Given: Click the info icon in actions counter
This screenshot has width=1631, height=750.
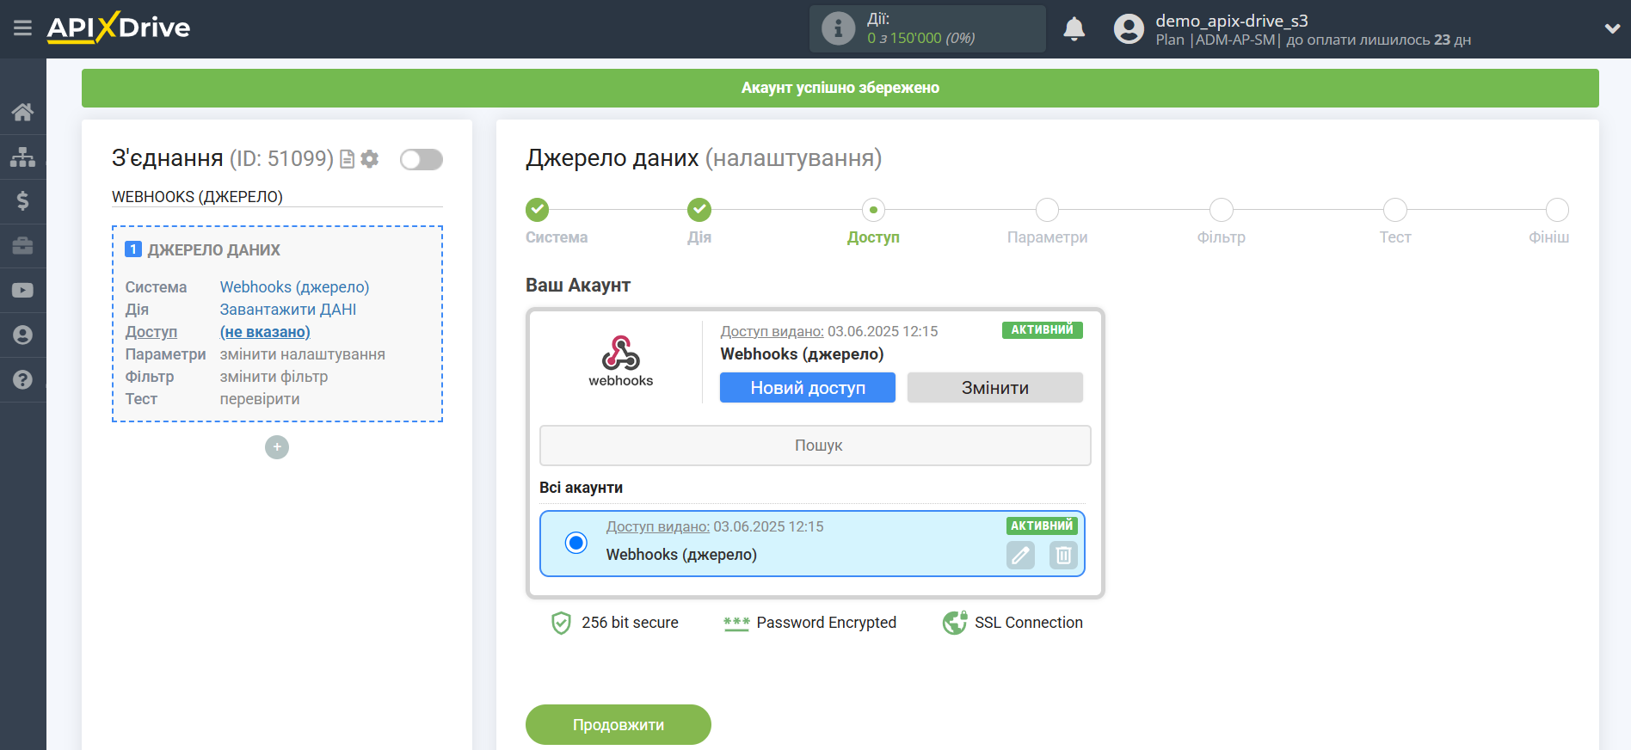Looking at the screenshot, I should (x=838, y=28).
